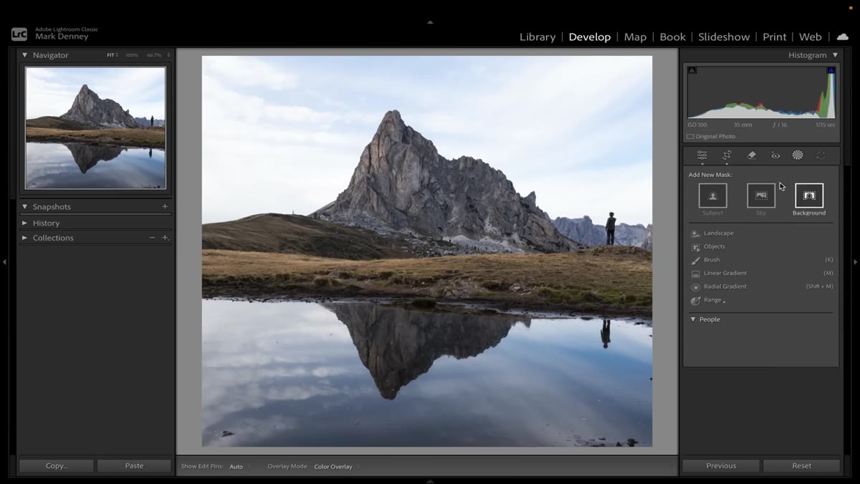Toggle highlight clipping indicator in histogram
Viewport: 860px width, 484px height.
tap(831, 70)
